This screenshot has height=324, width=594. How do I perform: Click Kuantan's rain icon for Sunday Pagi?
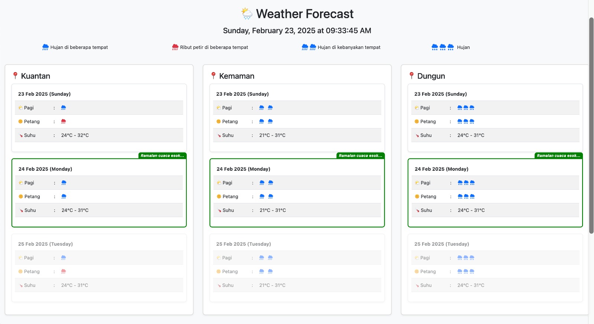(x=63, y=108)
